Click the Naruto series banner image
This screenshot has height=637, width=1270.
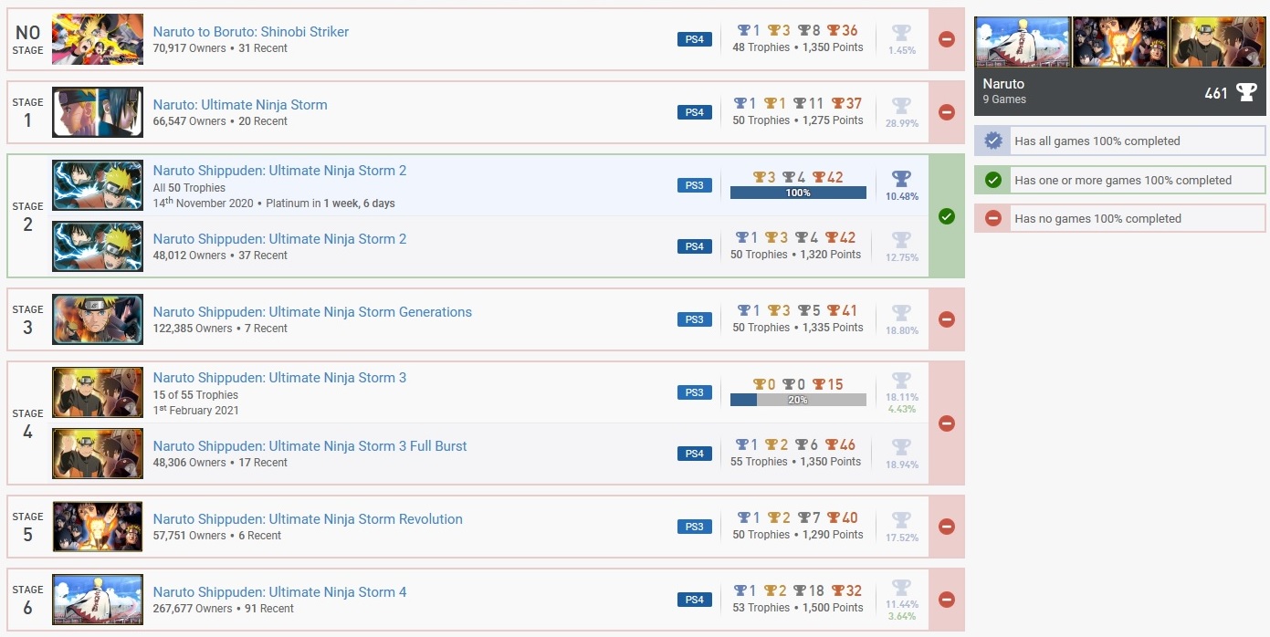pyautogui.click(x=1120, y=42)
